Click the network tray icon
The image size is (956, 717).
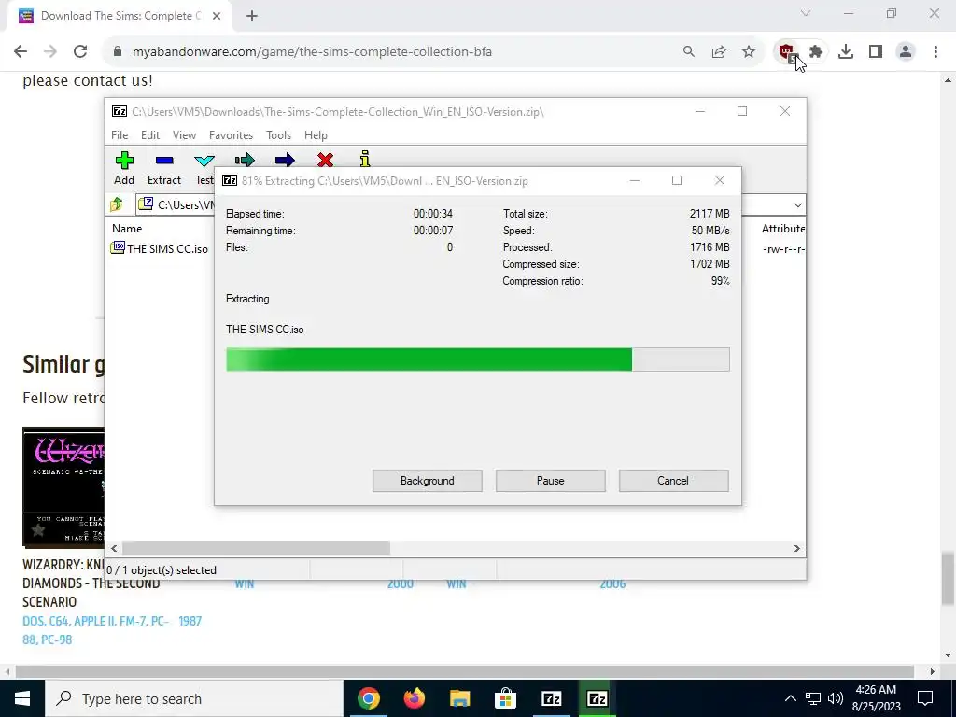(x=813, y=698)
